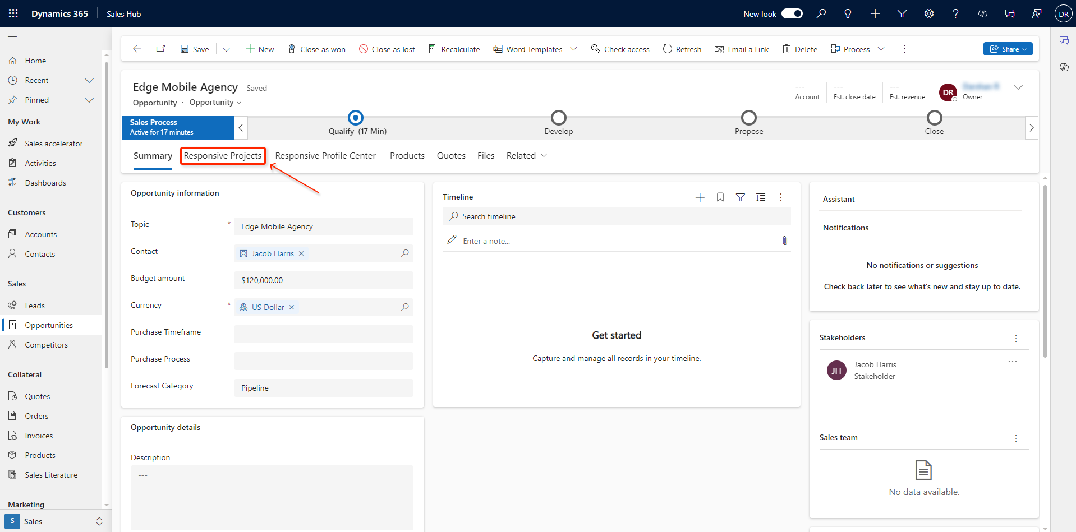Open Jacob Harris stakeholder row menu
The image size is (1076, 532).
[x=1013, y=362]
